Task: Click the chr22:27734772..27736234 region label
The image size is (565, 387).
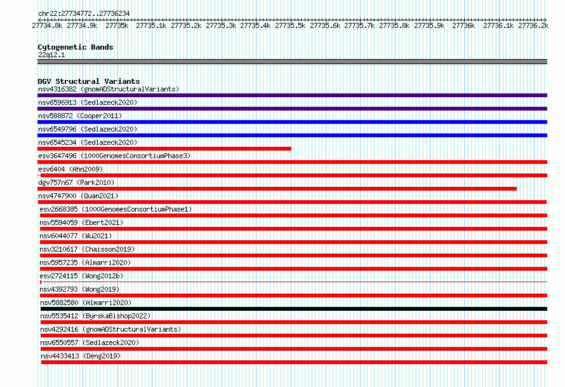Action: 84,13
